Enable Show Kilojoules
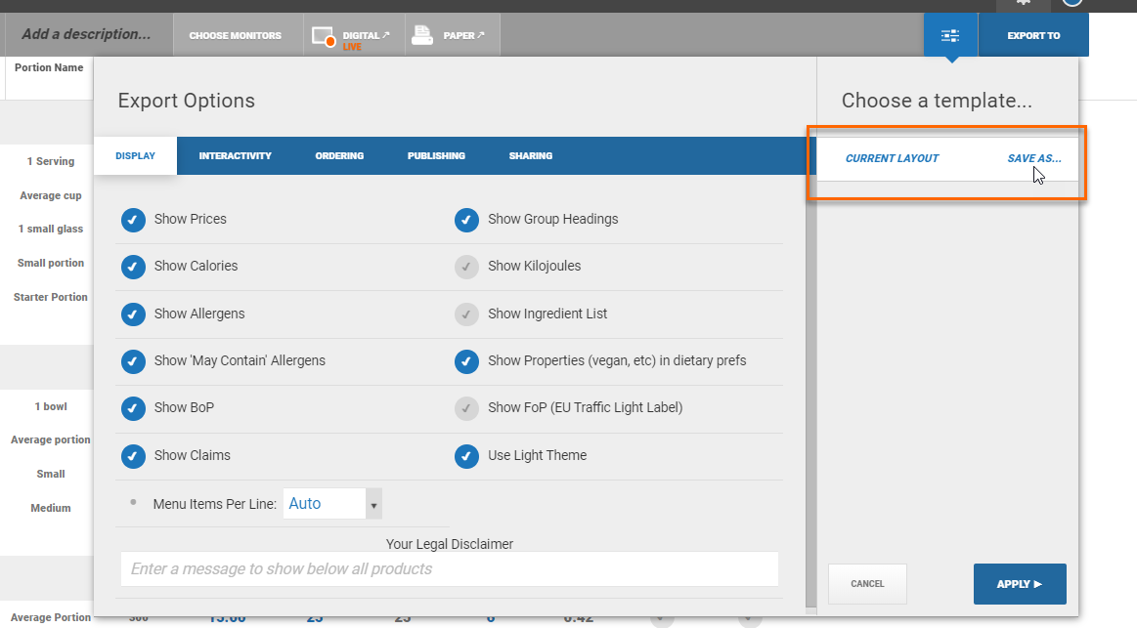The image size is (1137, 628). click(x=466, y=267)
